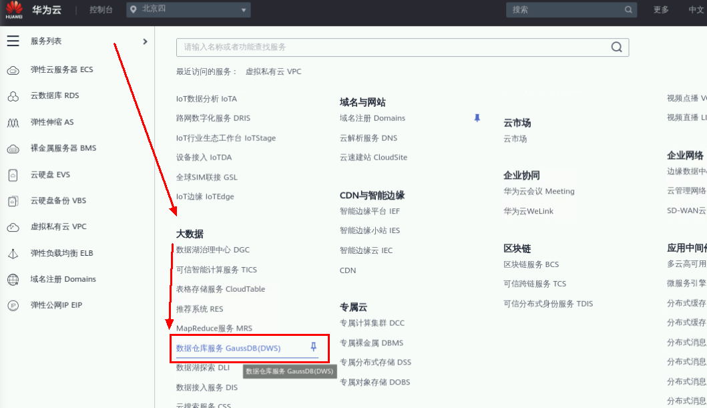
Task: Open the hamburger service list icon
Action: (x=13, y=41)
